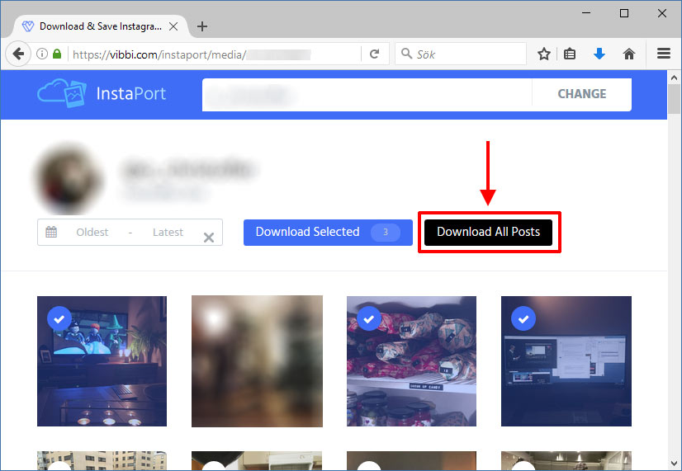Deselect the LEGO TV photo checkmark
This screenshot has width=682, height=471.
[59, 318]
